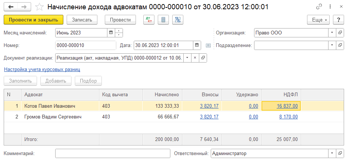Image resolution: width=350 pixels, height=161 pixels.
Task: Copy link to document icon
Action: pos(319,7)
